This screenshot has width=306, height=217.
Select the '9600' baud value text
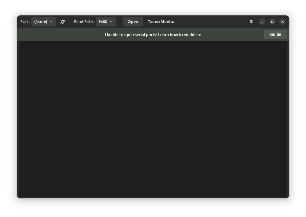click(x=103, y=22)
